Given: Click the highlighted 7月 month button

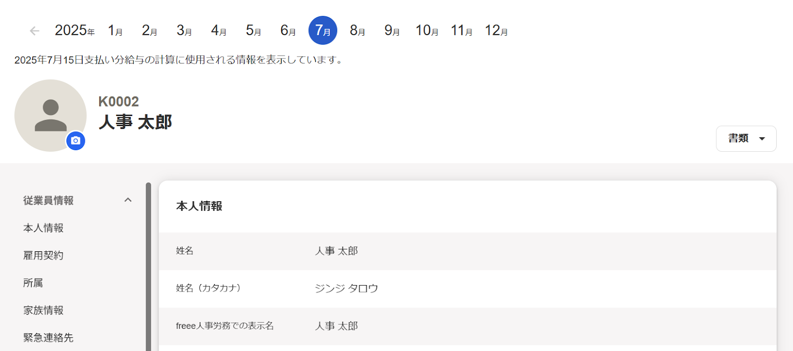Looking at the screenshot, I should point(323,30).
